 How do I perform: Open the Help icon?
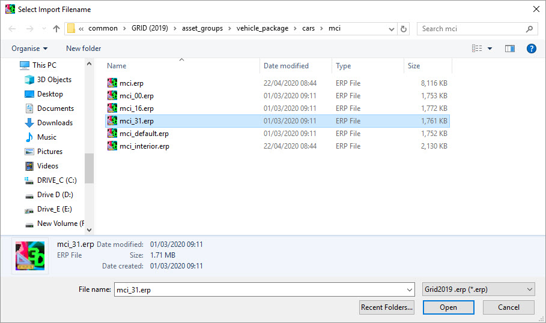[532, 49]
